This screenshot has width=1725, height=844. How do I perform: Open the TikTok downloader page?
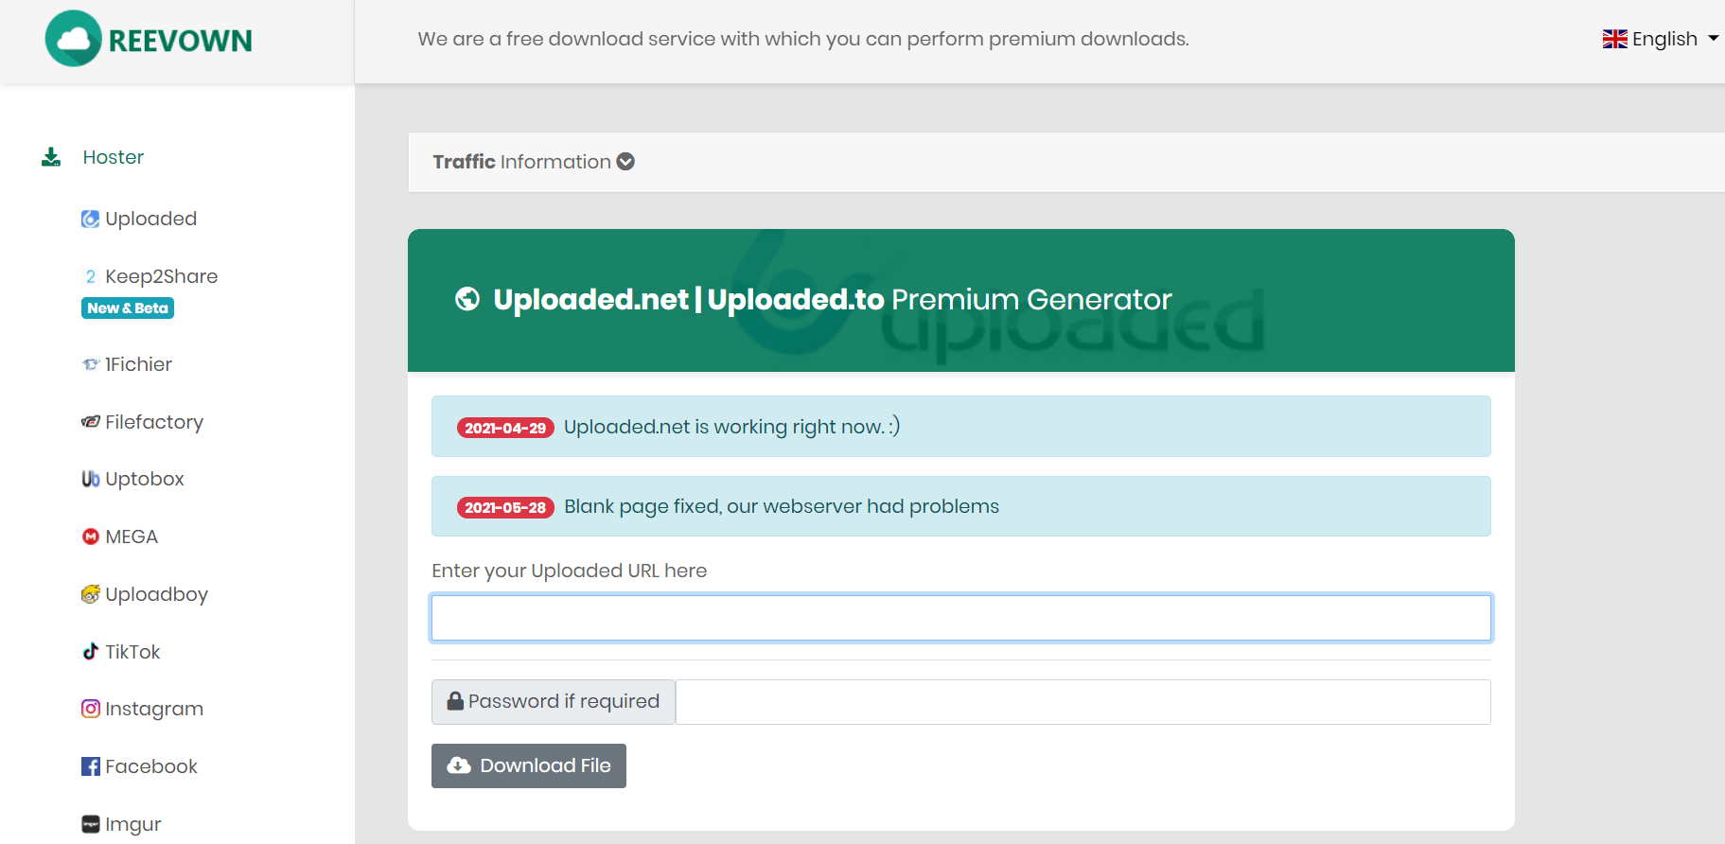pos(132,652)
